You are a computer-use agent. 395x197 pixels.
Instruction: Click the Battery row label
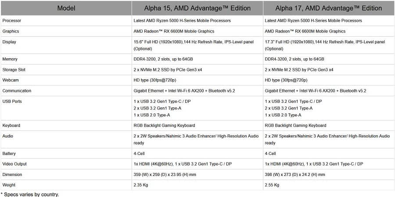pyautogui.click(x=9, y=154)
